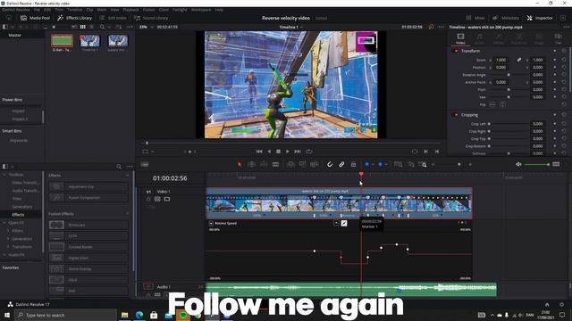Jump to the last frame
The height and width of the screenshot is (321, 572).
point(298,152)
